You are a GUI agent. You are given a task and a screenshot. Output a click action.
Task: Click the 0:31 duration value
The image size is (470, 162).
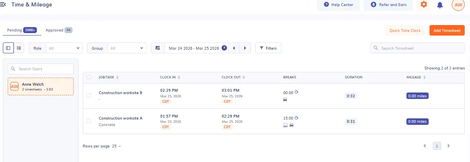click(x=351, y=122)
